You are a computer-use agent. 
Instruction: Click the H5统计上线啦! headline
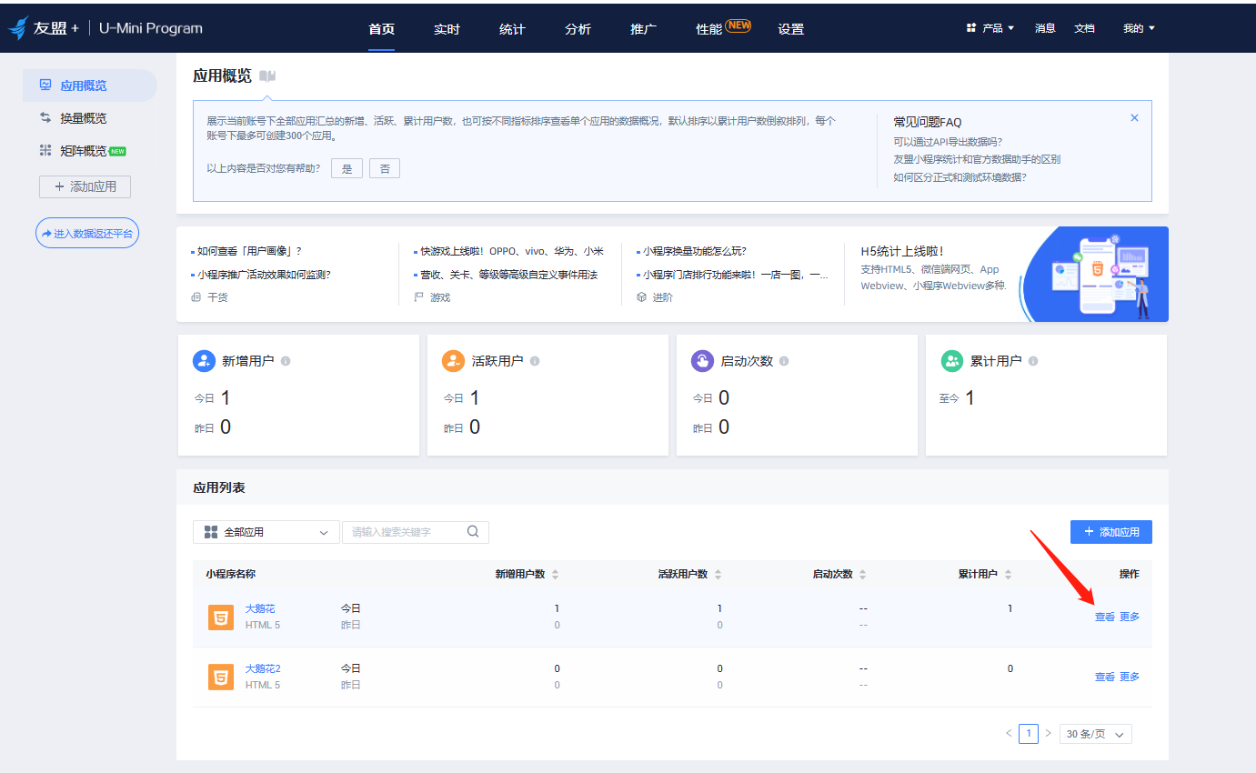click(902, 251)
